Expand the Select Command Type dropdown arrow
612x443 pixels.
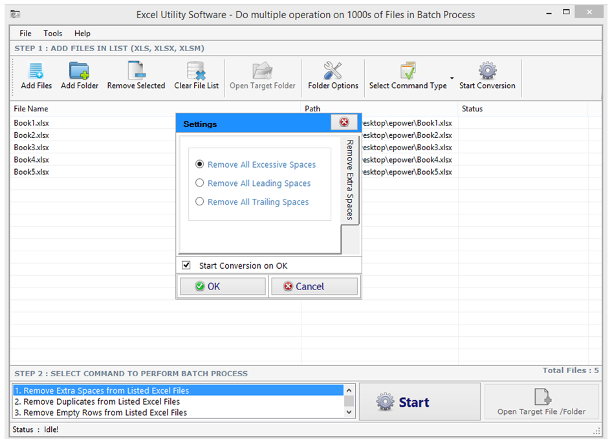pyautogui.click(x=452, y=78)
